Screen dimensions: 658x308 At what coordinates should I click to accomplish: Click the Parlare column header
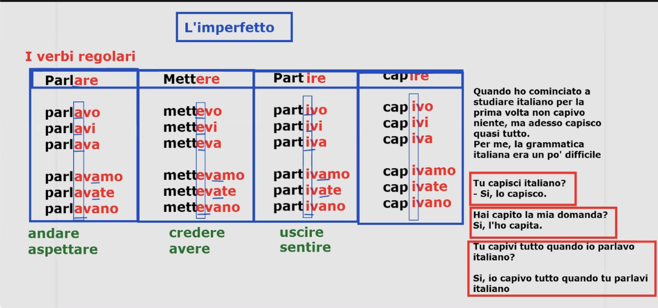72,80
